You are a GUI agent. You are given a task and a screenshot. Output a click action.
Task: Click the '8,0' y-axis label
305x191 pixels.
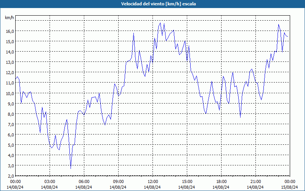pos(11,114)
